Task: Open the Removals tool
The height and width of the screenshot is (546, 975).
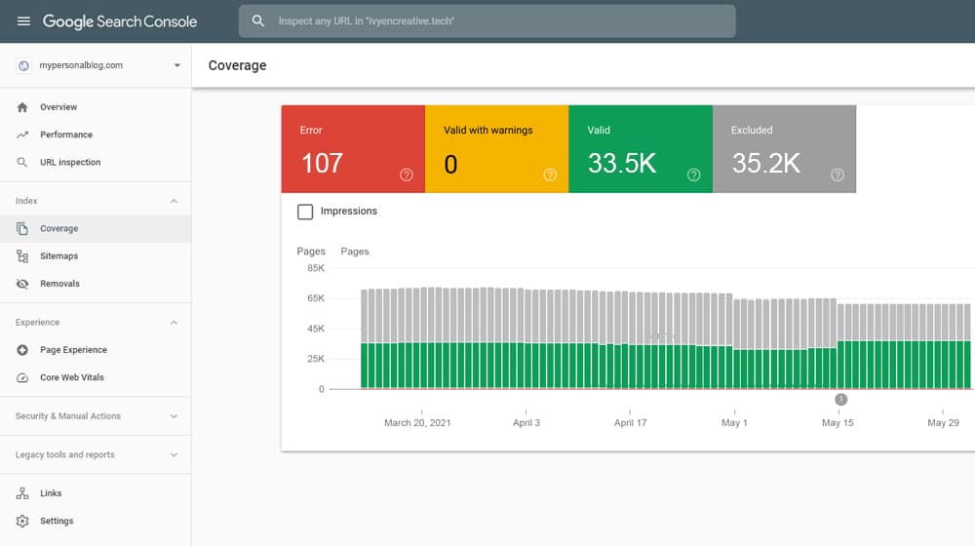Action: (96, 284)
